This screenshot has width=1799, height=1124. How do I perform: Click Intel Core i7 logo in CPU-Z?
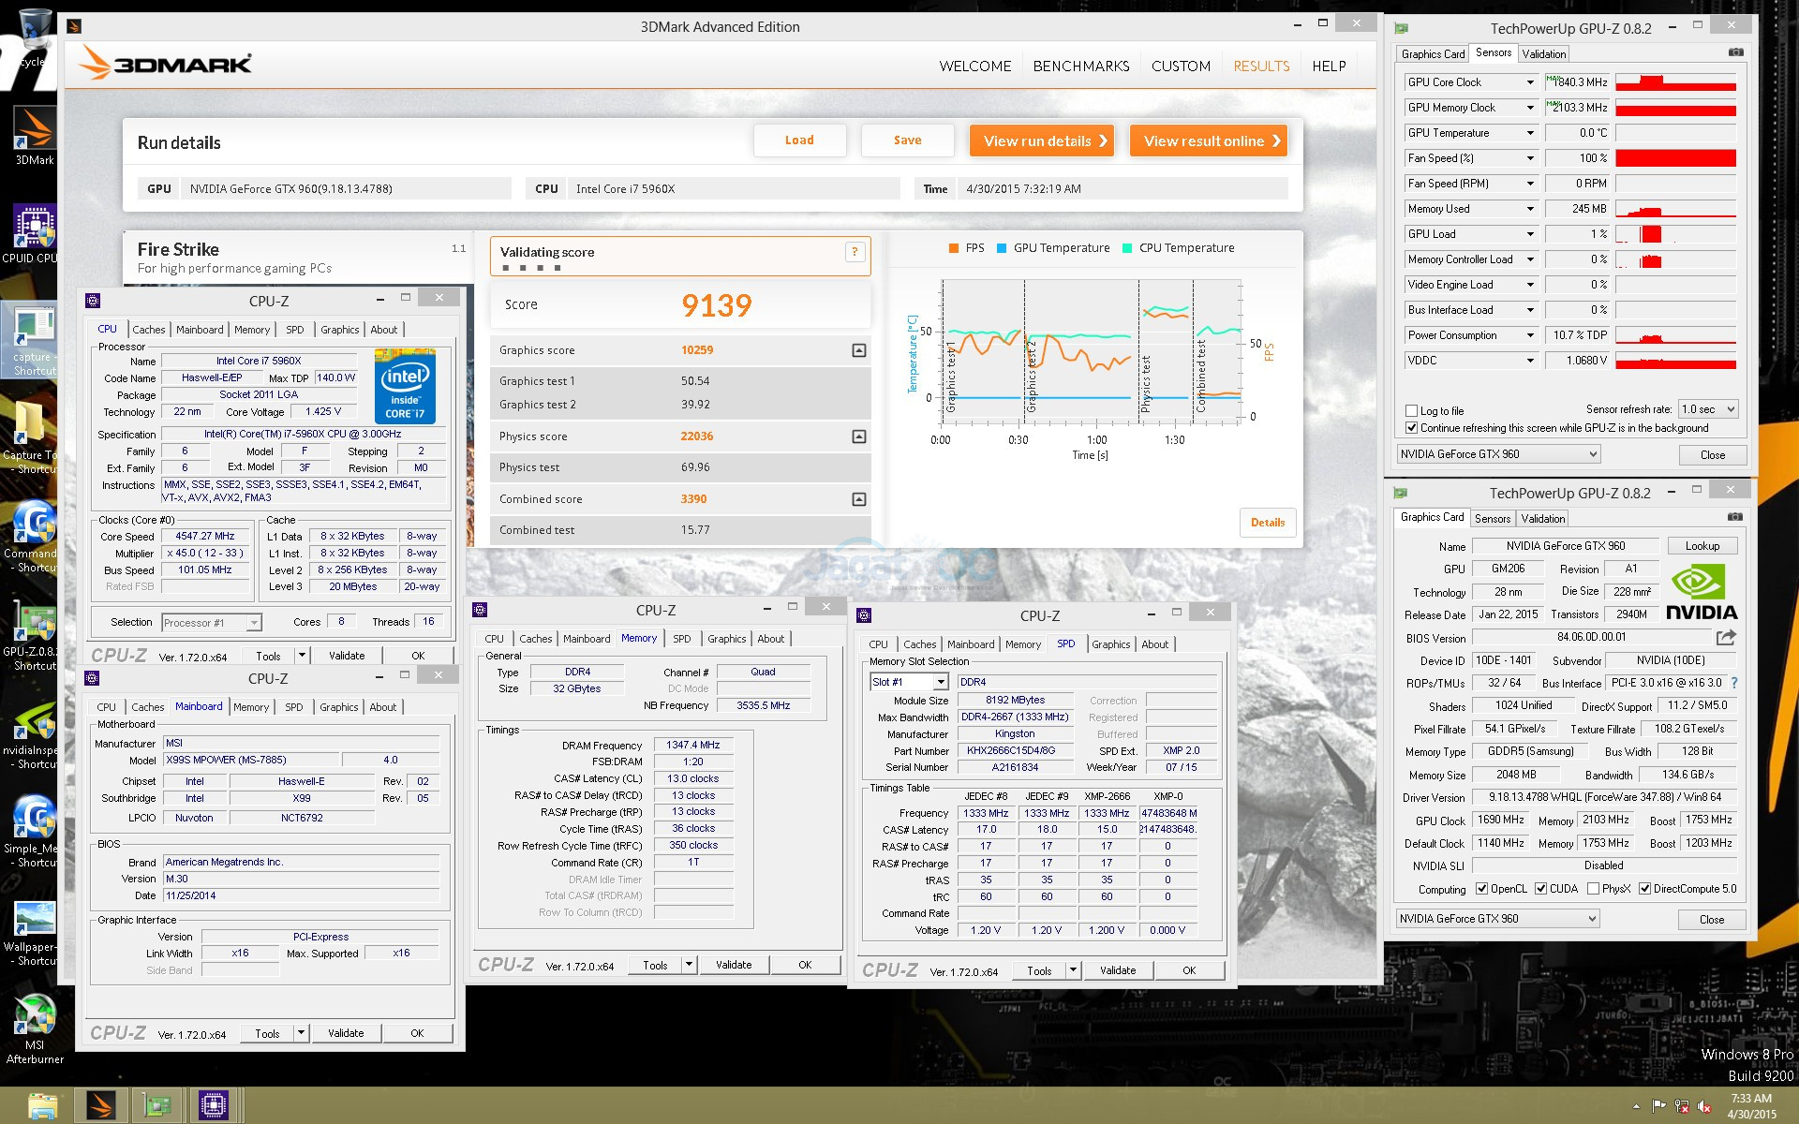pos(405,386)
